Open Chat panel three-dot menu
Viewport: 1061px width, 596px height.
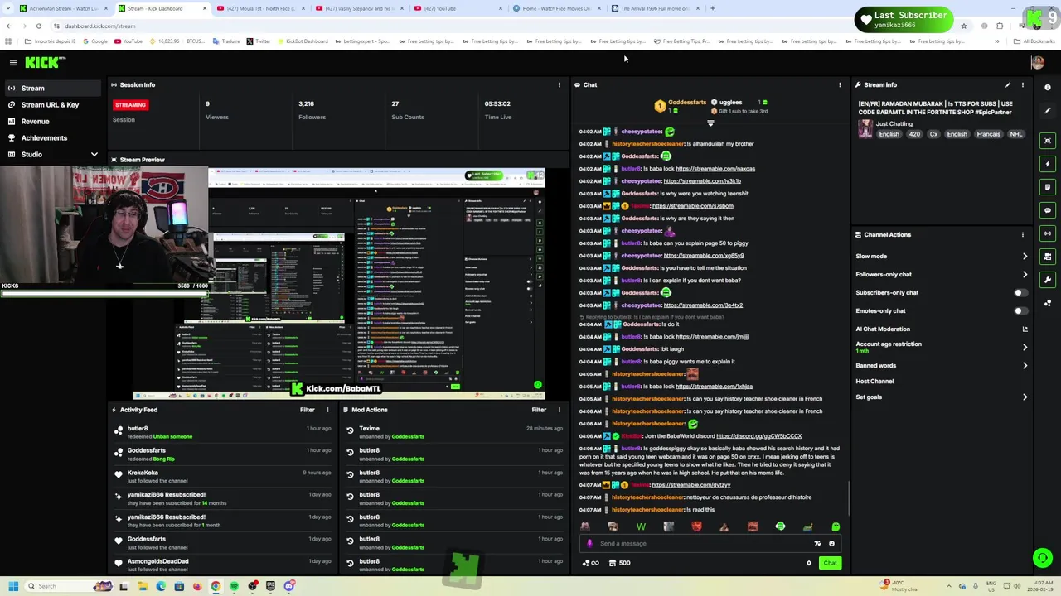[x=840, y=84]
